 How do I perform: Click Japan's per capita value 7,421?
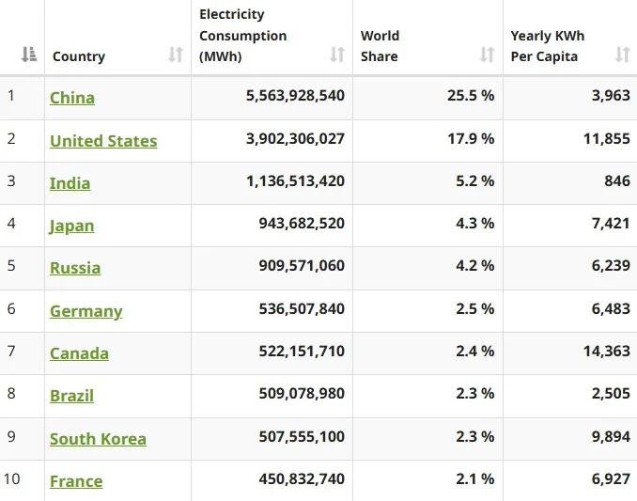coord(611,223)
